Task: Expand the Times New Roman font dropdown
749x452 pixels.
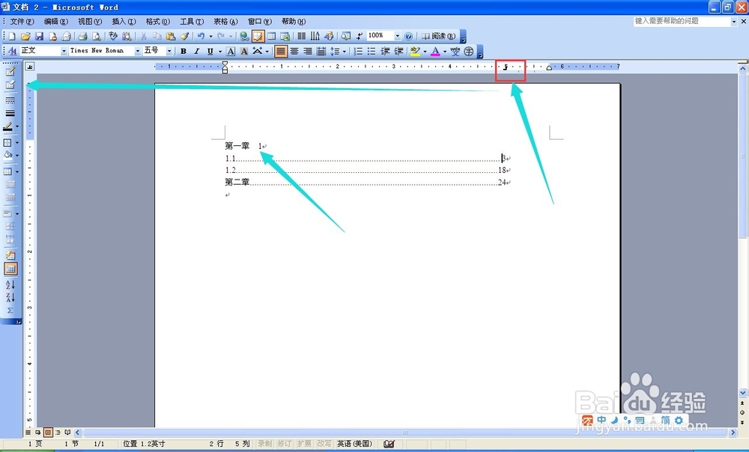Action: [x=138, y=51]
